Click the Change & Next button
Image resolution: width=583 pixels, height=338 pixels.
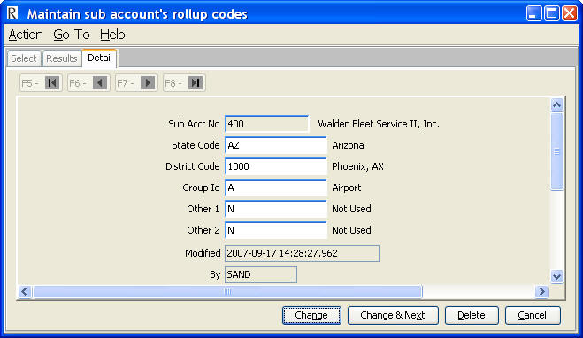coord(393,315)
